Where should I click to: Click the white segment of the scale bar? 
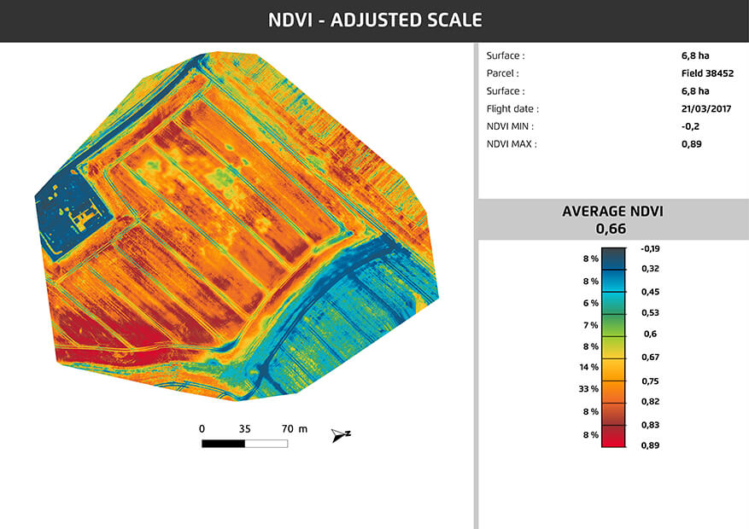coord(266,444)
